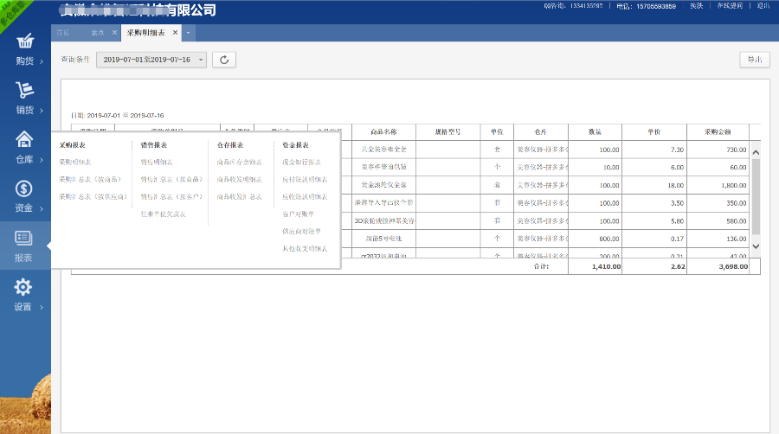
Task: Open the 仓库 warehouse icon
Action: pyautogui.click(x=25, y=140)
